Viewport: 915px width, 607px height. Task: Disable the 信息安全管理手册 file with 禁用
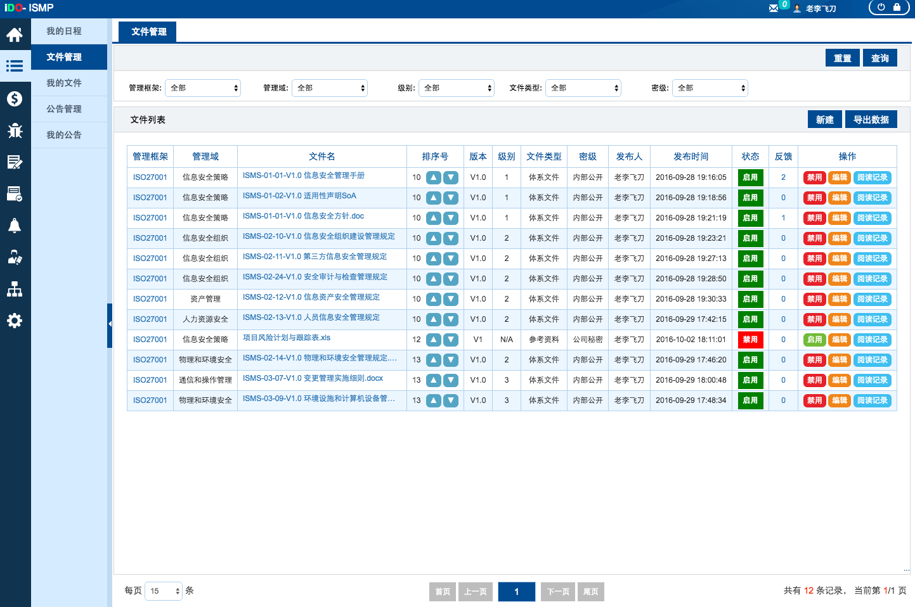[814, 178]
